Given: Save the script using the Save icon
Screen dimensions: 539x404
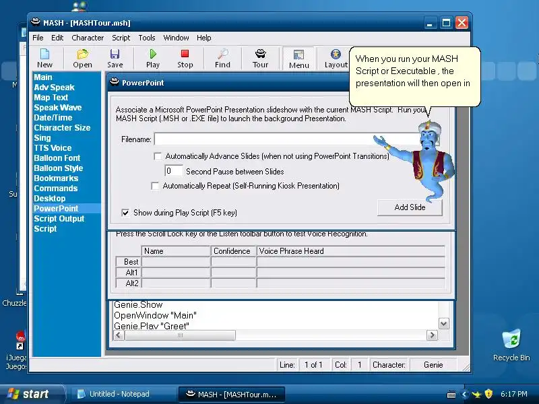Looking at the screenshot, I should [115, 59].
